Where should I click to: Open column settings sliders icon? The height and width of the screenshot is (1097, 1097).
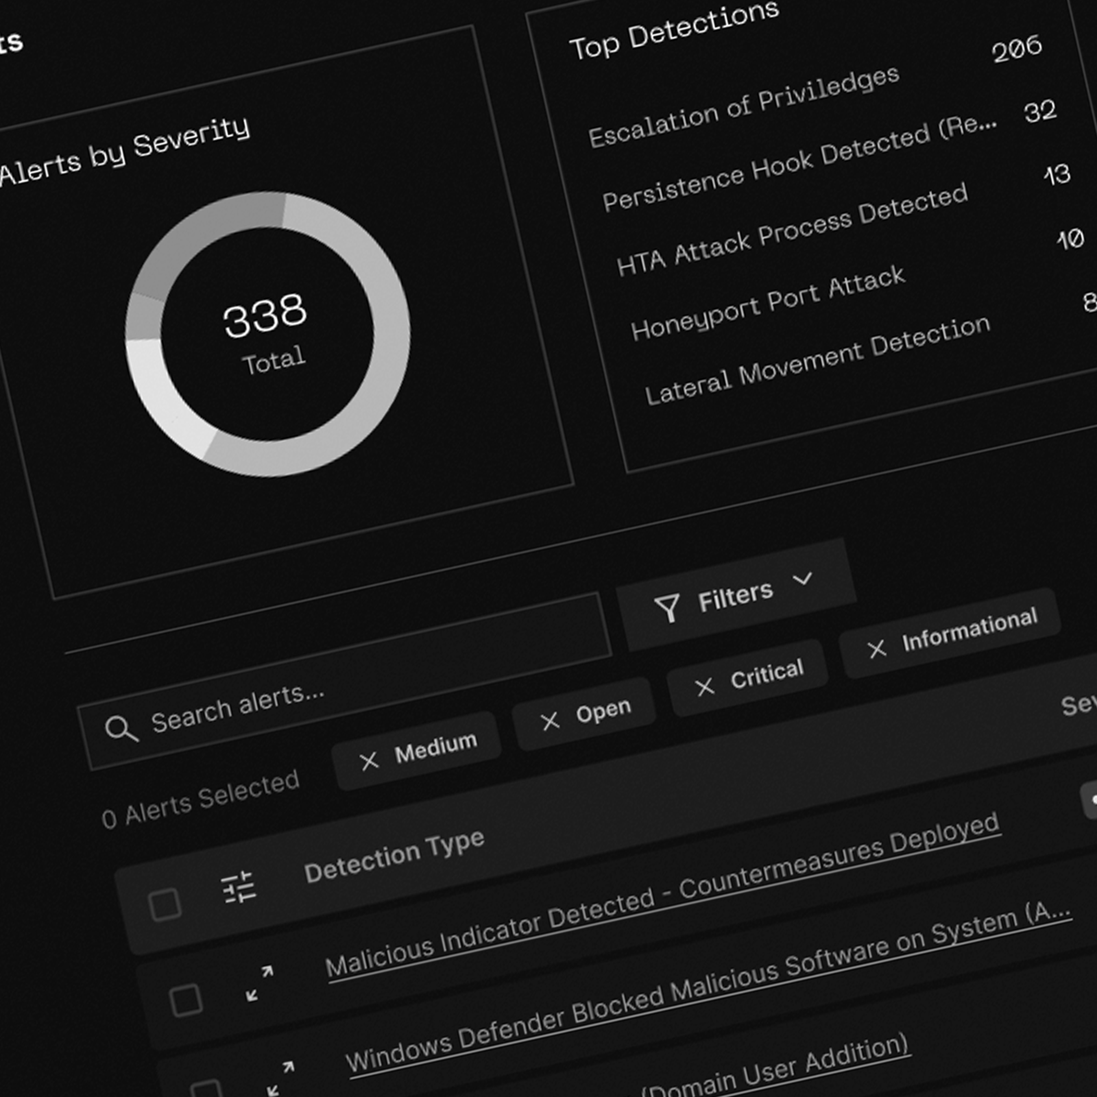tap(238, 887)
